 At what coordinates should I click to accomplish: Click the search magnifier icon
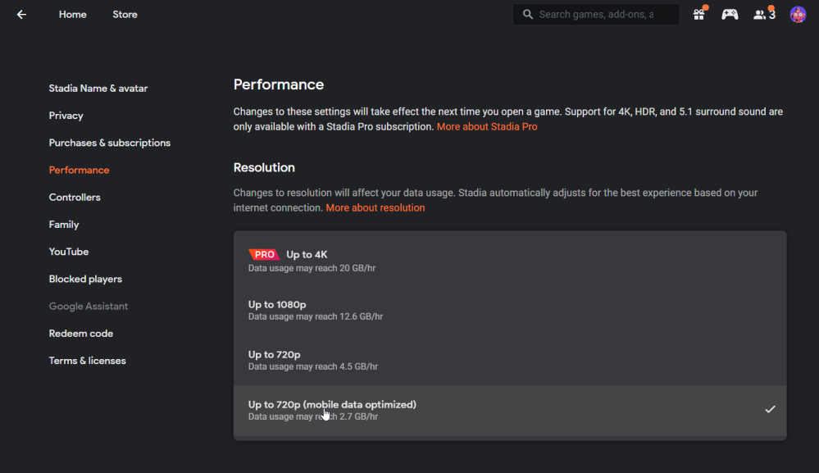pyautogui.click(x=526, y=15)
